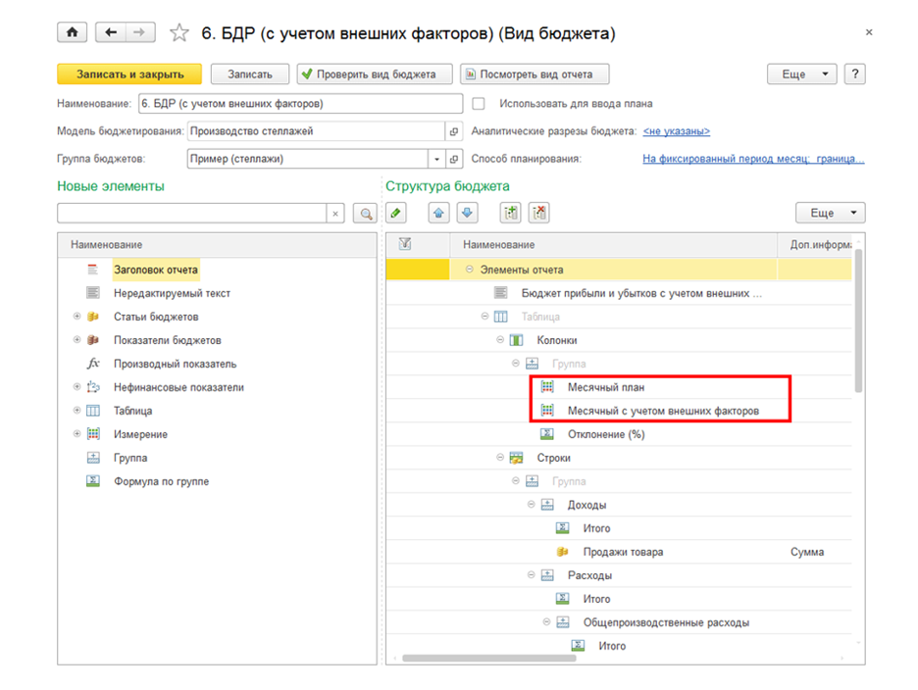Viewport: 918px width, 690px height.
Task: Click the Статьи бюджетов coins icon
Action: click(x=92, y=317)
